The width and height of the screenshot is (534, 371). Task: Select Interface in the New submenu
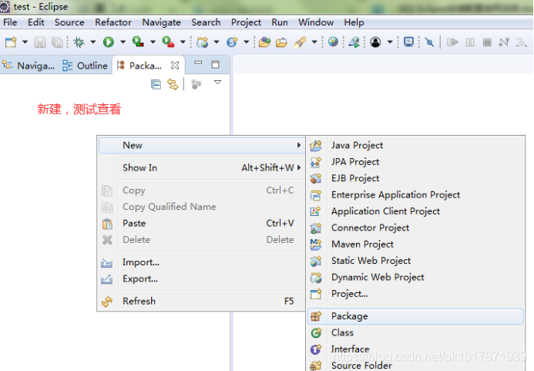pos(415,349)
